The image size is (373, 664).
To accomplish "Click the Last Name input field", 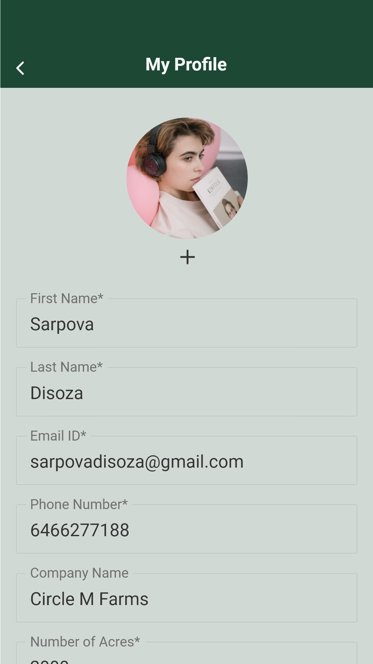I will [x=186, y=392].
